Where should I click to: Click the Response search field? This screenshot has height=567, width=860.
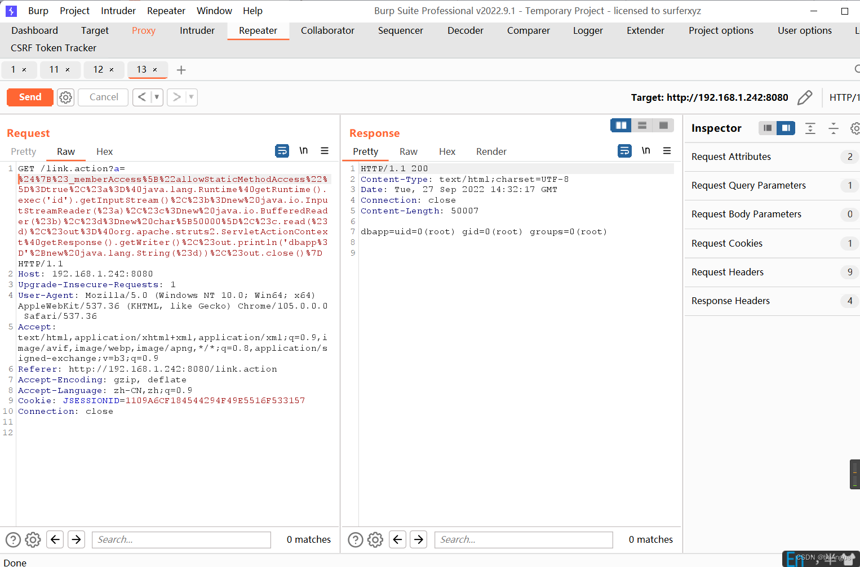click(x=524, y=539)
